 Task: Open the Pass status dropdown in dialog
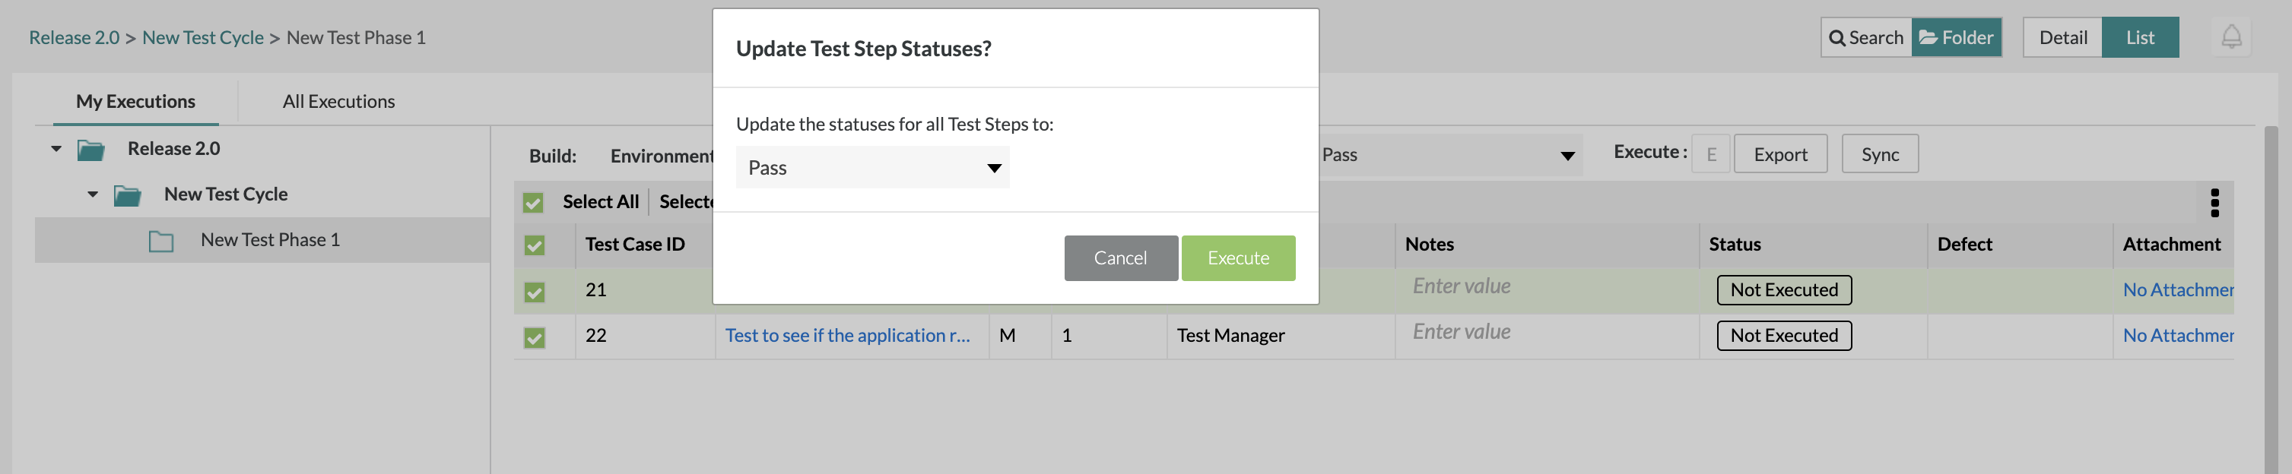(872, 168)
